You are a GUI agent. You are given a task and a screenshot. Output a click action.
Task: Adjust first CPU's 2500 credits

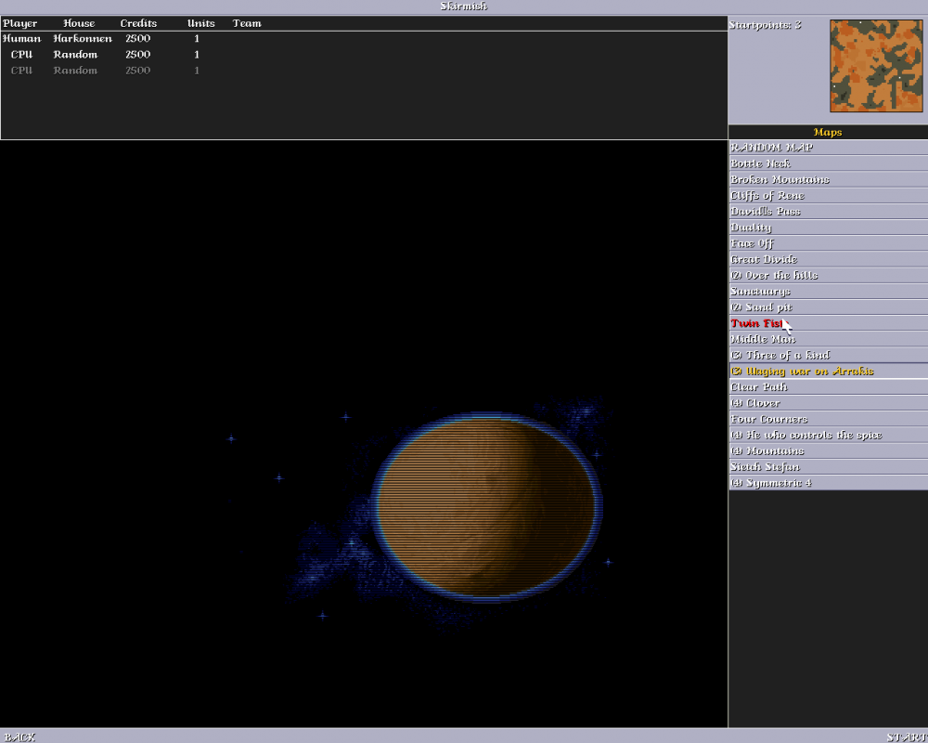pyautogui.click(x=137, y=55)
